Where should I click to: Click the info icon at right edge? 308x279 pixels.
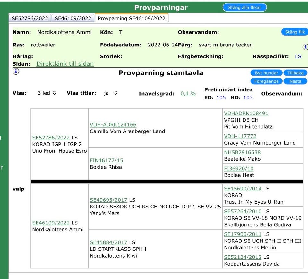(305, 47)
